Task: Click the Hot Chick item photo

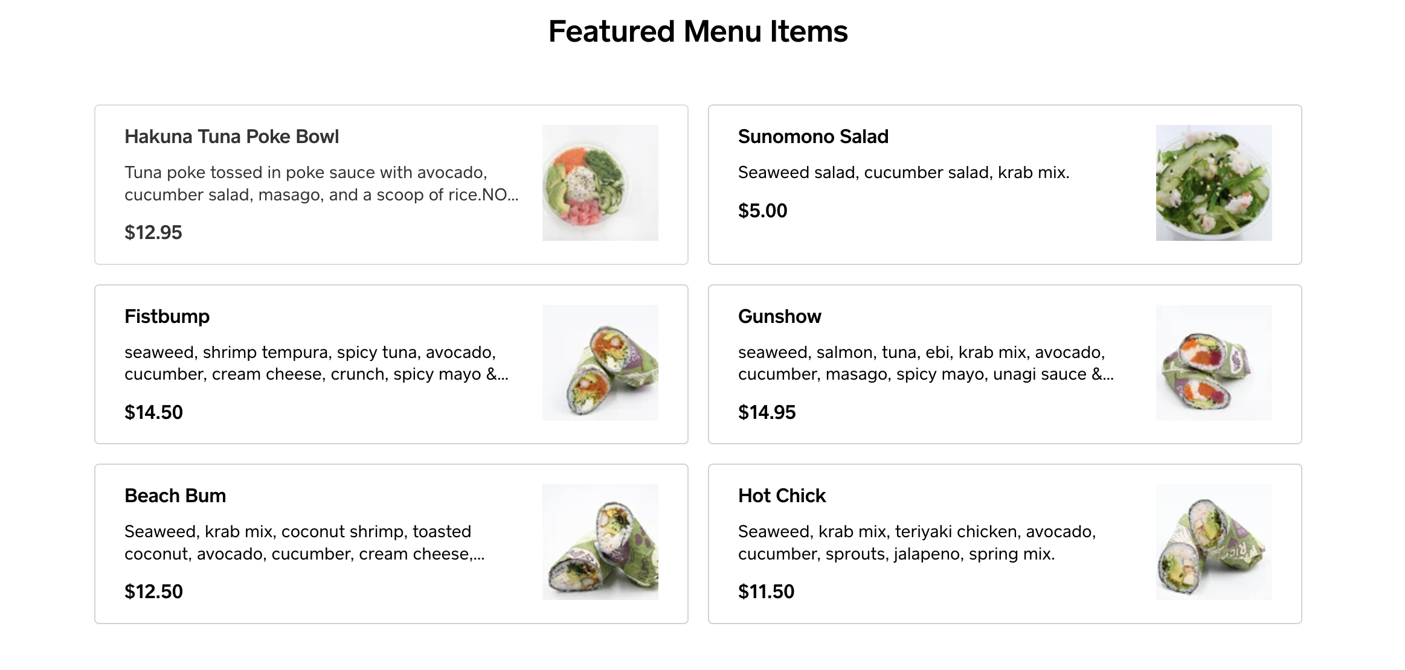Action: (x=1214, y=543)
